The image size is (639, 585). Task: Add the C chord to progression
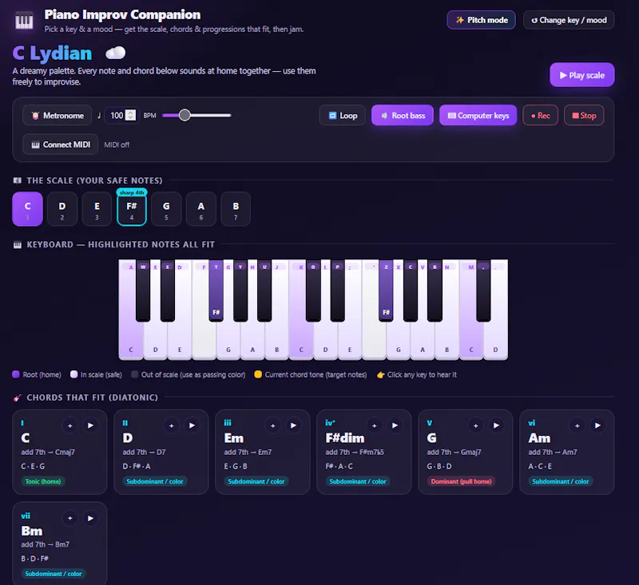point(70,425)
